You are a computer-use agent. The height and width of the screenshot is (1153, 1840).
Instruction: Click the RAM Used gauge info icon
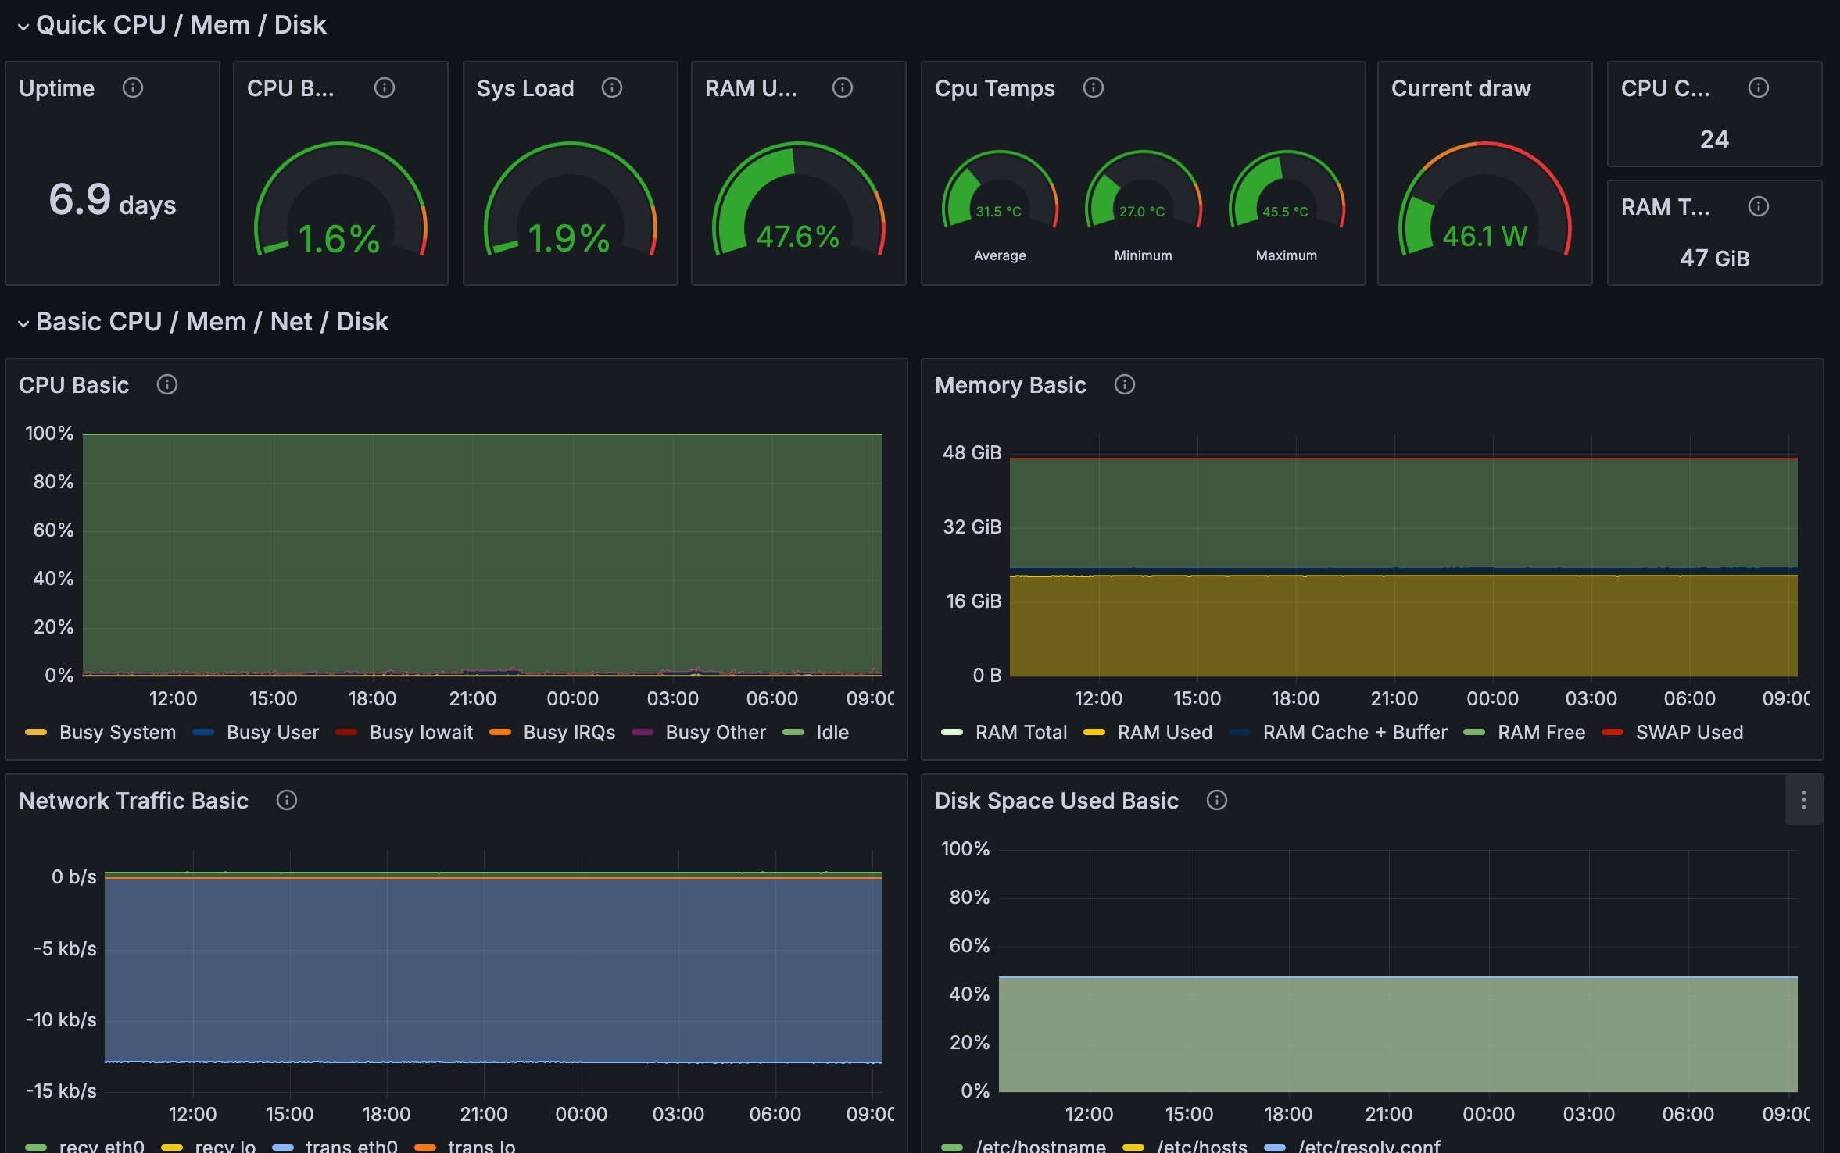(x=843, y=87)
